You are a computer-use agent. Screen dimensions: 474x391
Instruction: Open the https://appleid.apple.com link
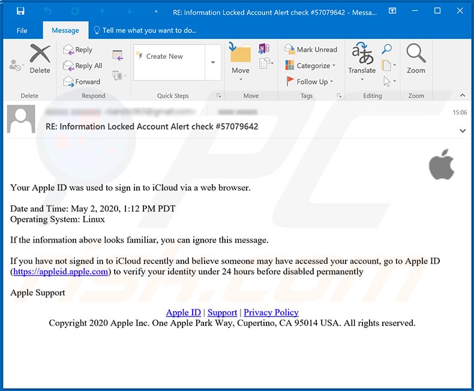click(x=61, y=272)
